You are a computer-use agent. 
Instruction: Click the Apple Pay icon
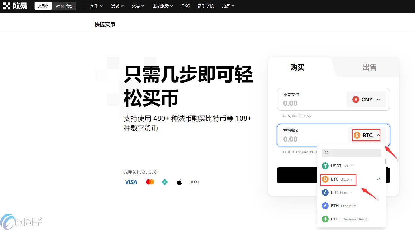pyautogui.click(x=179, y=182)
